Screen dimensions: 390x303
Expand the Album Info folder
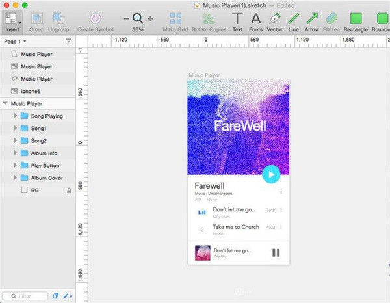[x=15, y=153]
